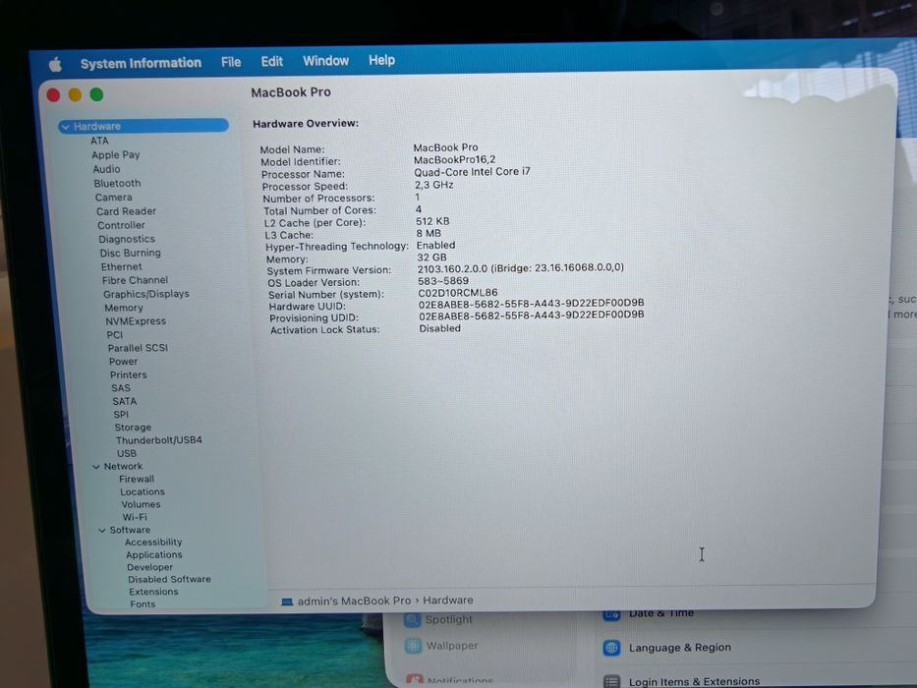The image size is (917, 688).
Task: Select USB in the sidebar
Action: point(127,453)
